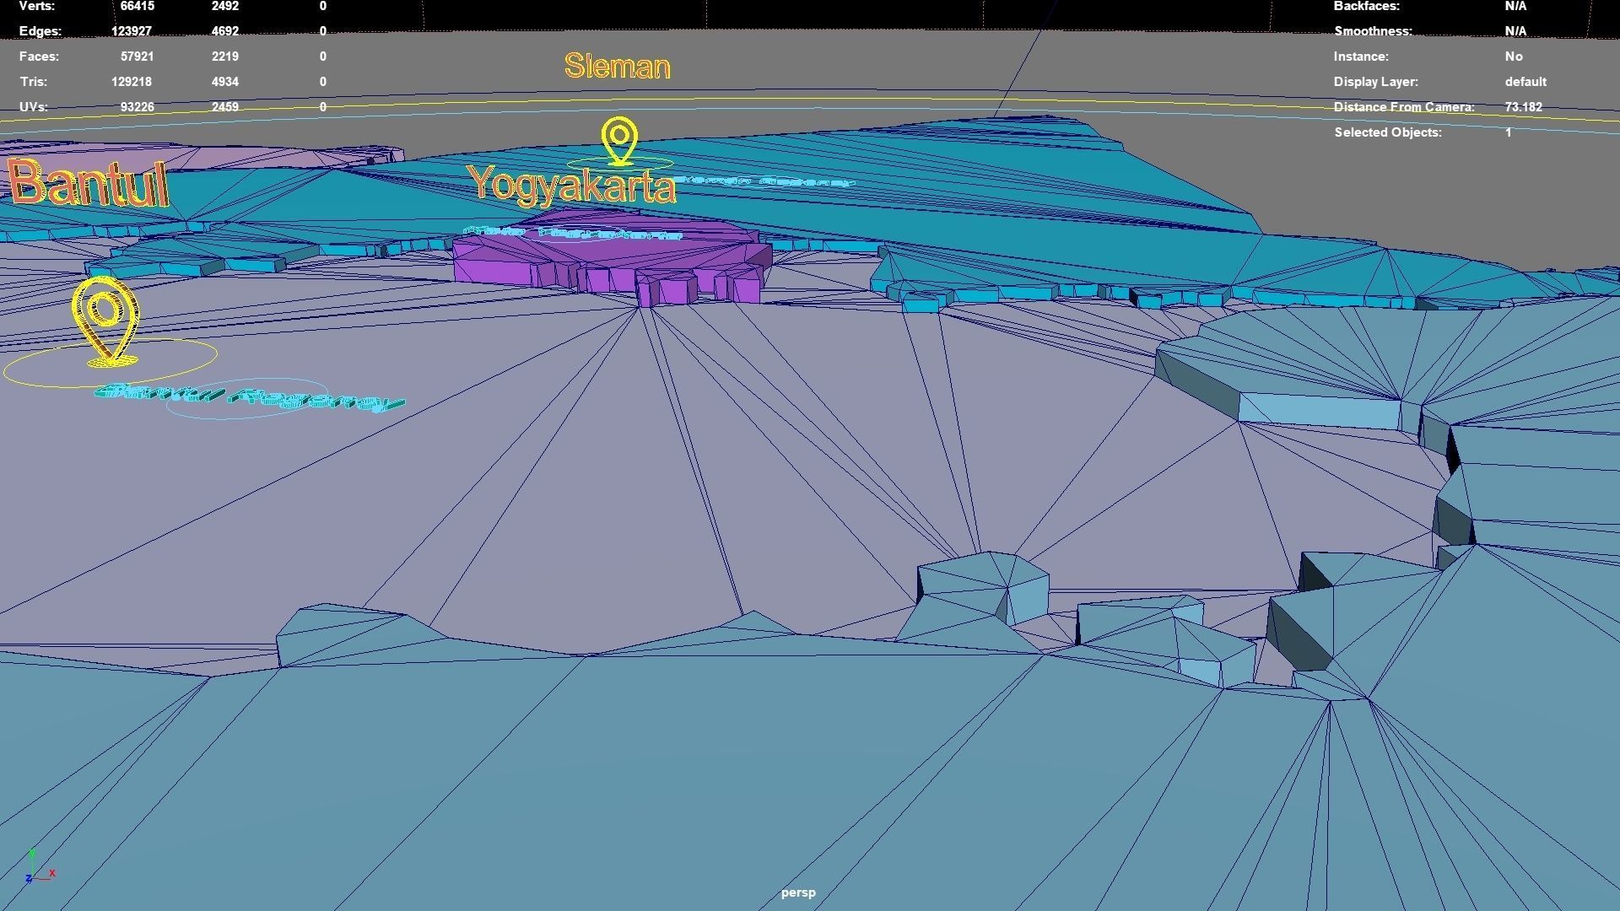Screen dimensions: 1620x911
Task: Select the purple Yogyakarta city extrusion
Action: pos(611,259)
